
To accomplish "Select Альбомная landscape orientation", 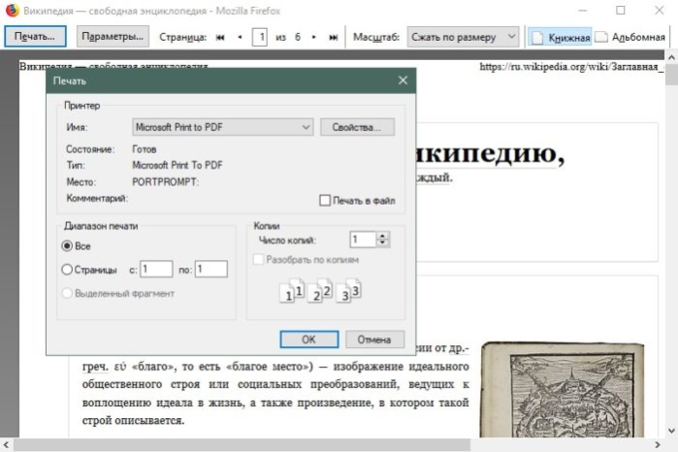I will point(630,37).
